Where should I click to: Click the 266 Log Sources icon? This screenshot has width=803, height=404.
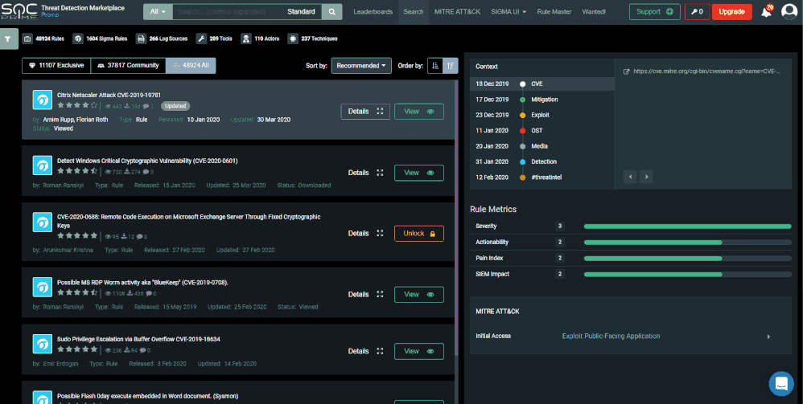pyautogui.click(x=141, y=39)
